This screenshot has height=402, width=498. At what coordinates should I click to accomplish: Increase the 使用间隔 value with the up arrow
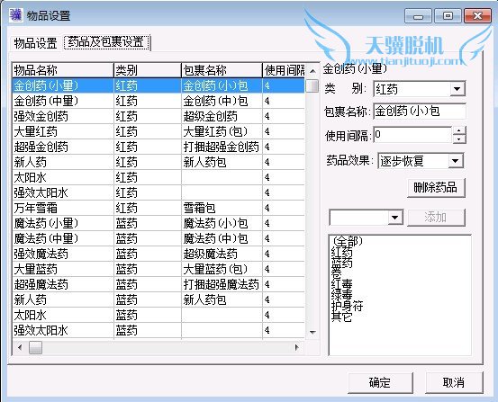pyautogui.click(x=459, y=130)
